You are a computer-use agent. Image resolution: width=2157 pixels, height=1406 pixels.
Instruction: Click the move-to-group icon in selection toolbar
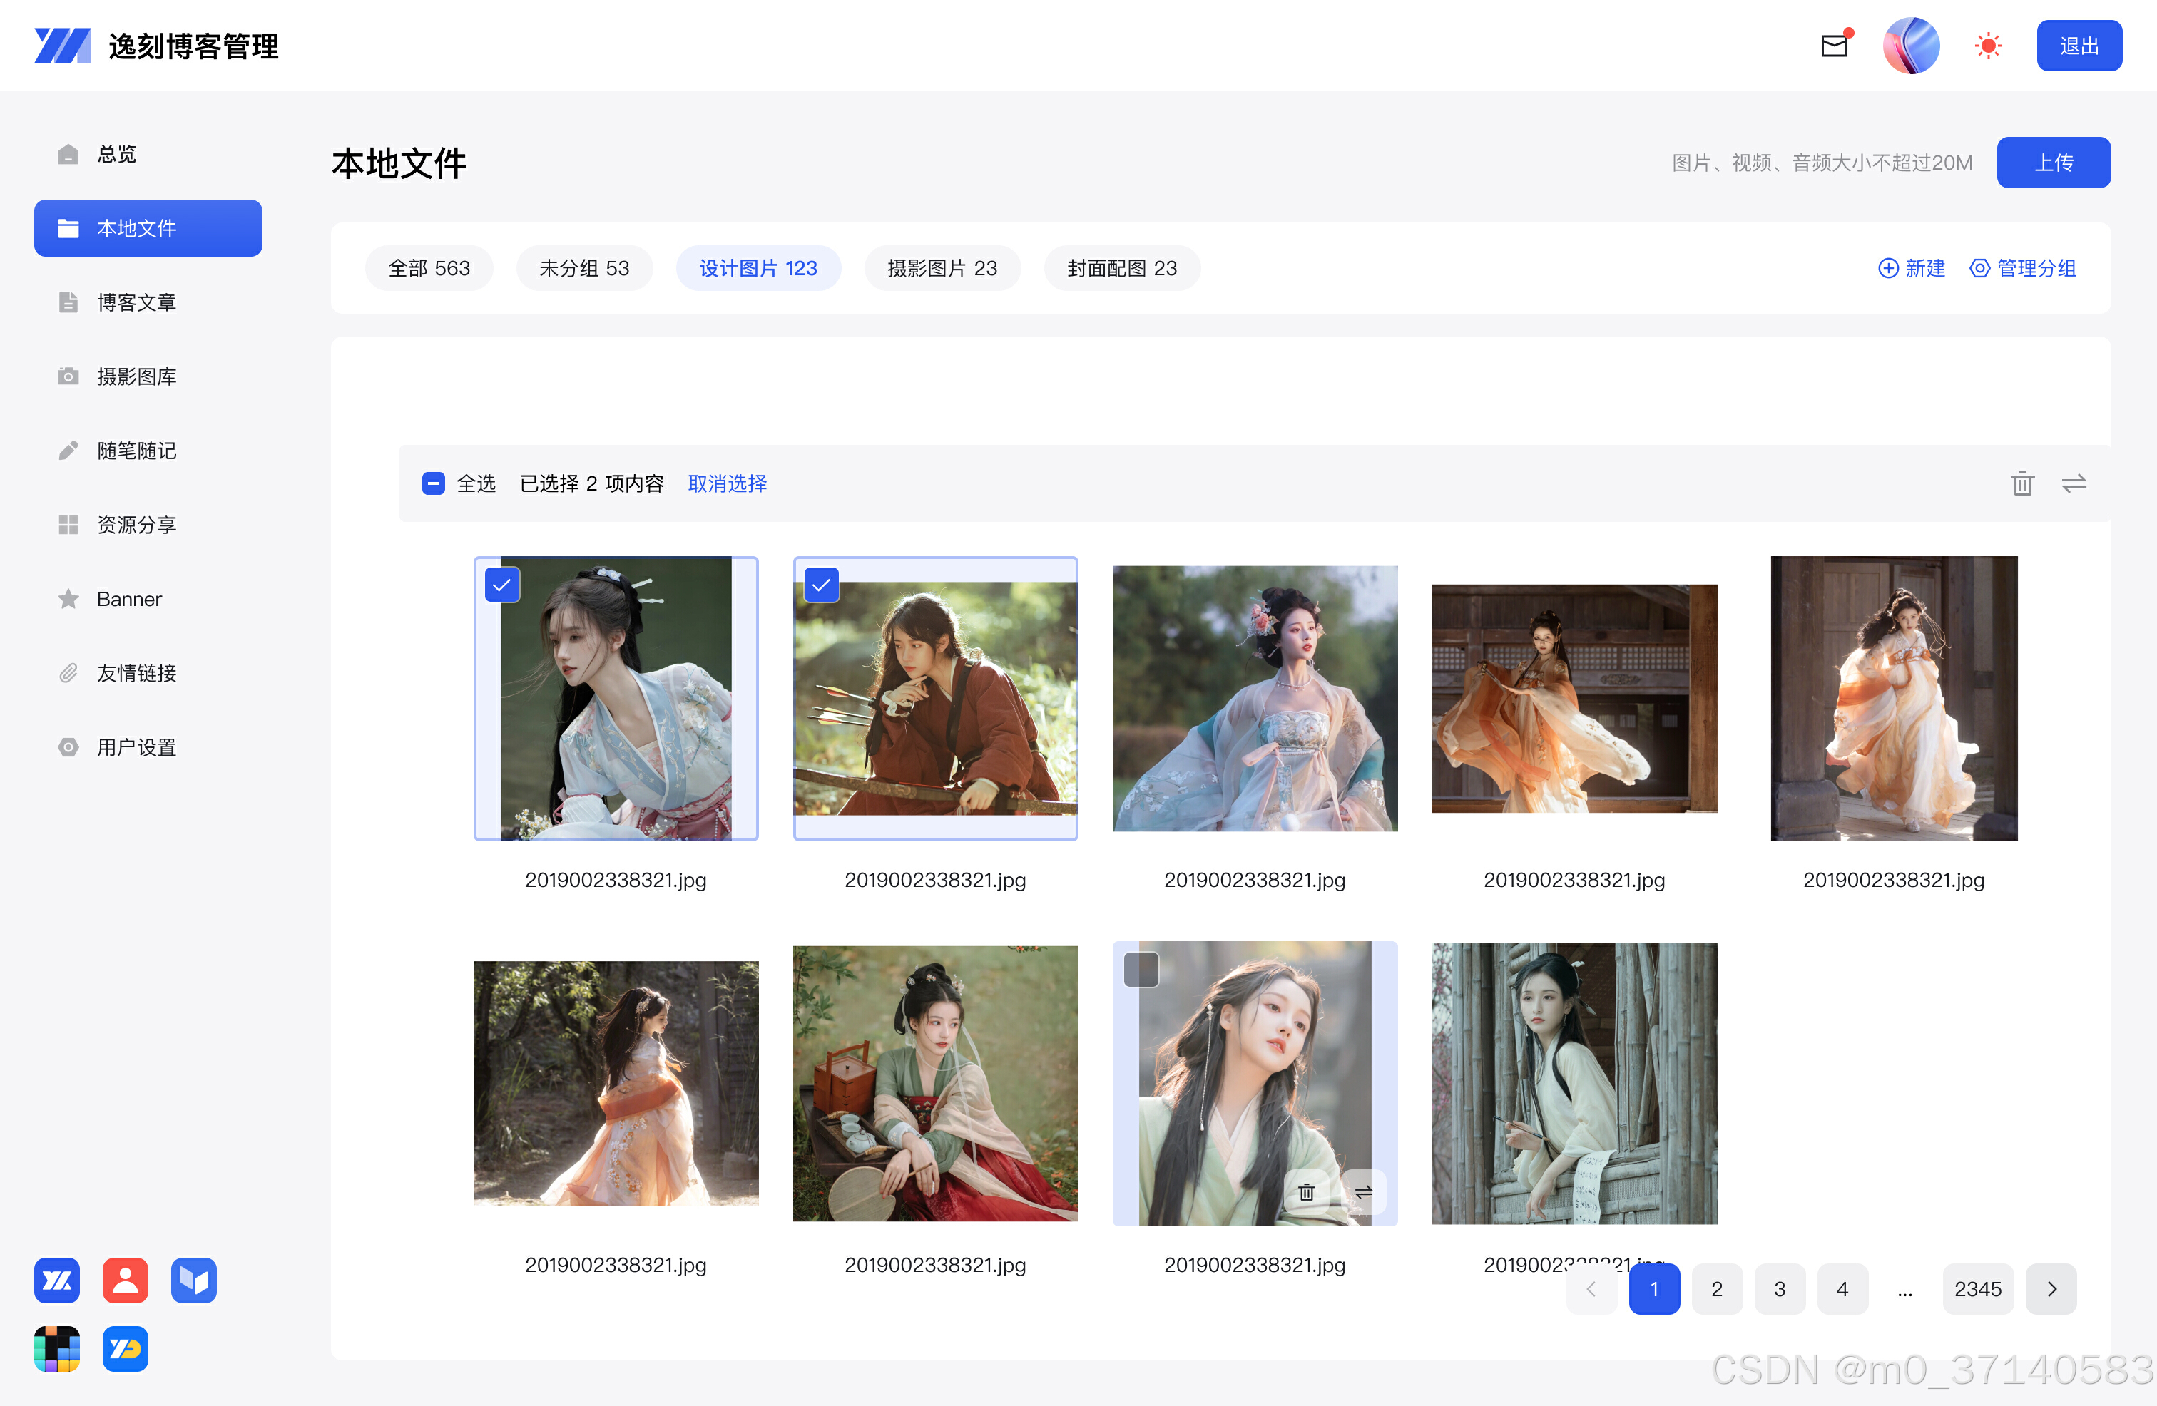click(x=2074, y=484)
